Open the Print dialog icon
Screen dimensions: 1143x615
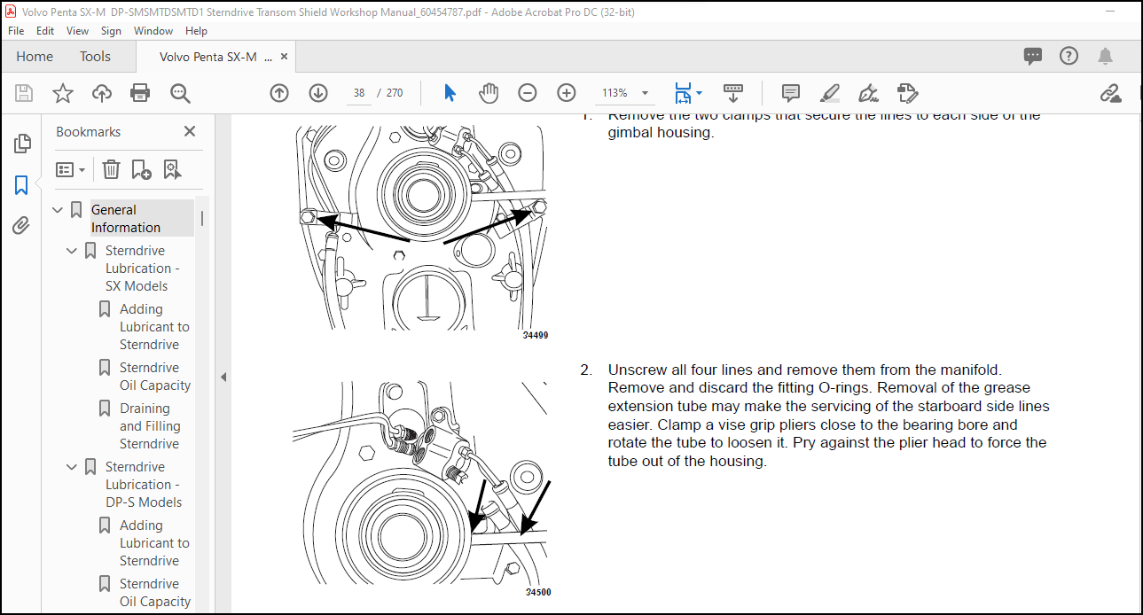(x=140, y=93)
